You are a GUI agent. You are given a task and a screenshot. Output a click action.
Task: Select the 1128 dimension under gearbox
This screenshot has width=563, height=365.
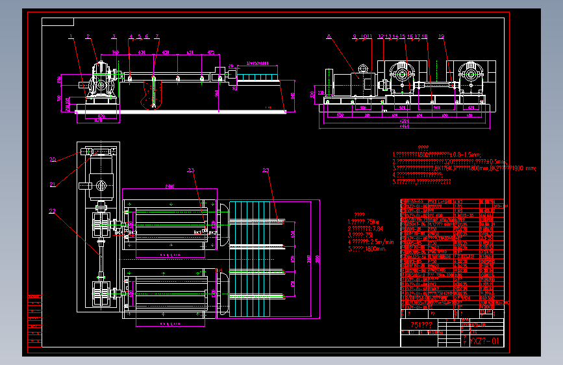(98, 121)
